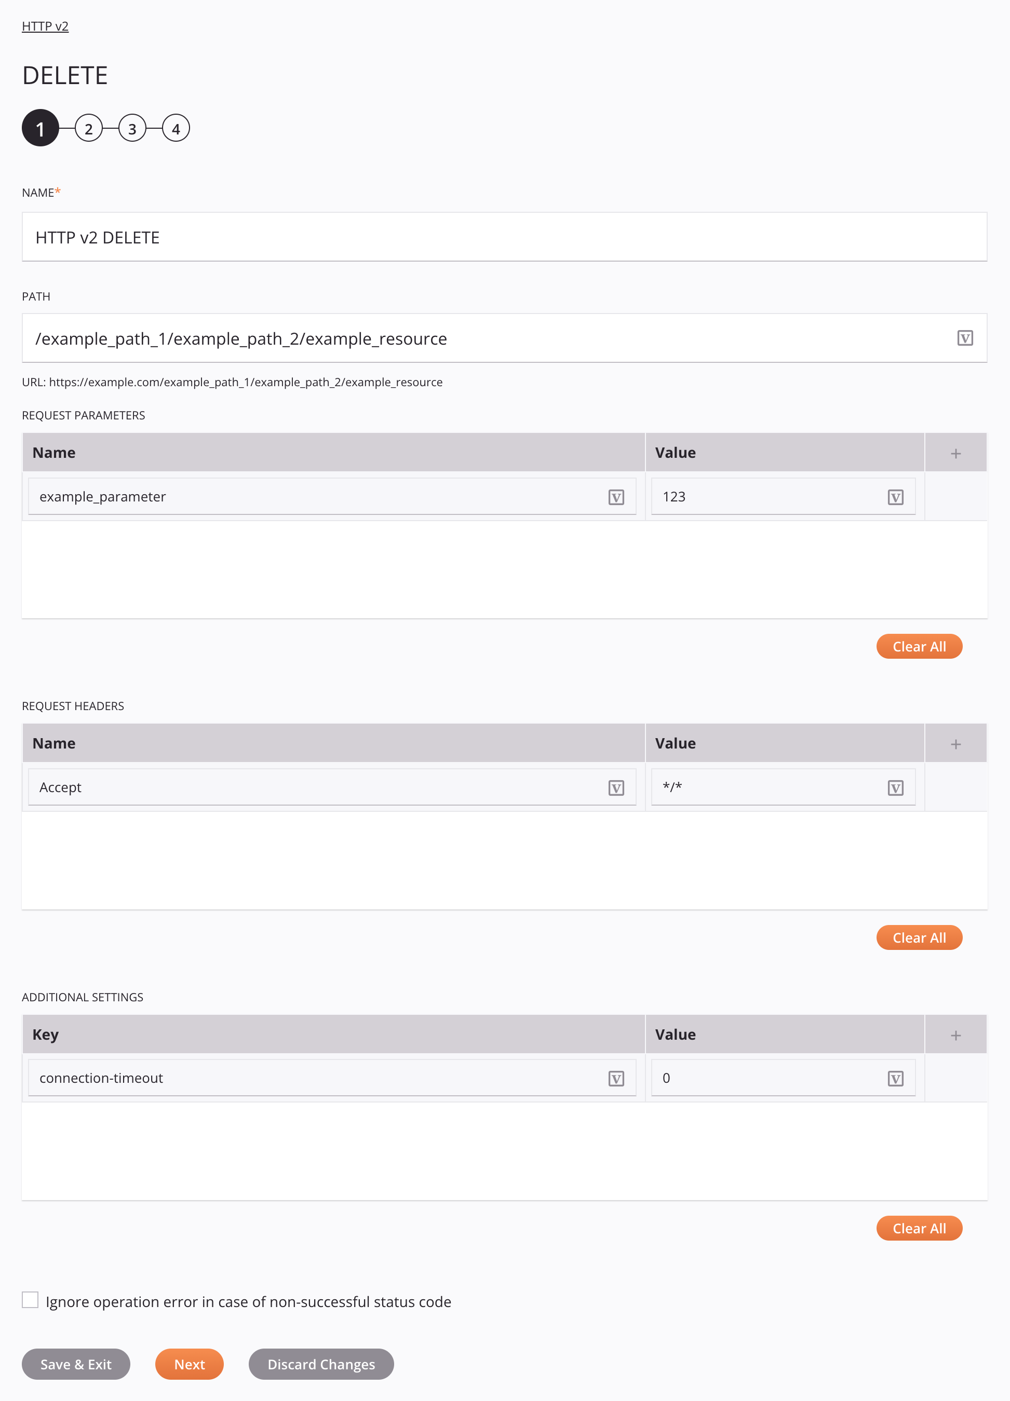1010x1401 pixels.
Task: Click the variable icon in the PATH field
Action: [x=964, y=337]
